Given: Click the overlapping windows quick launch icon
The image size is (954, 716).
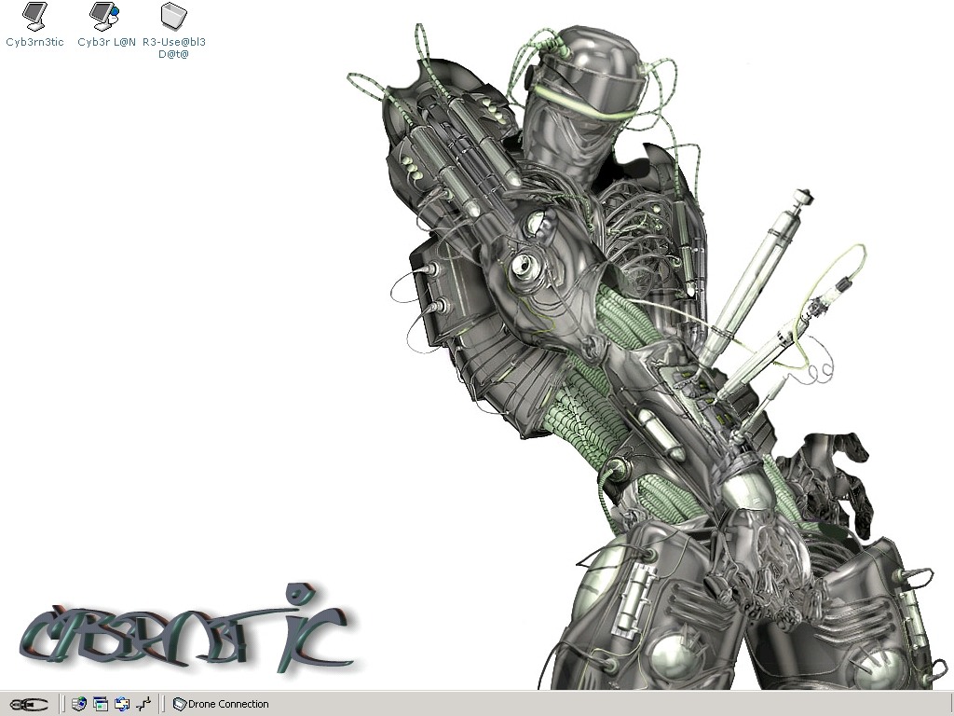Looking at the screenshot, I should [x=101, y=704].
